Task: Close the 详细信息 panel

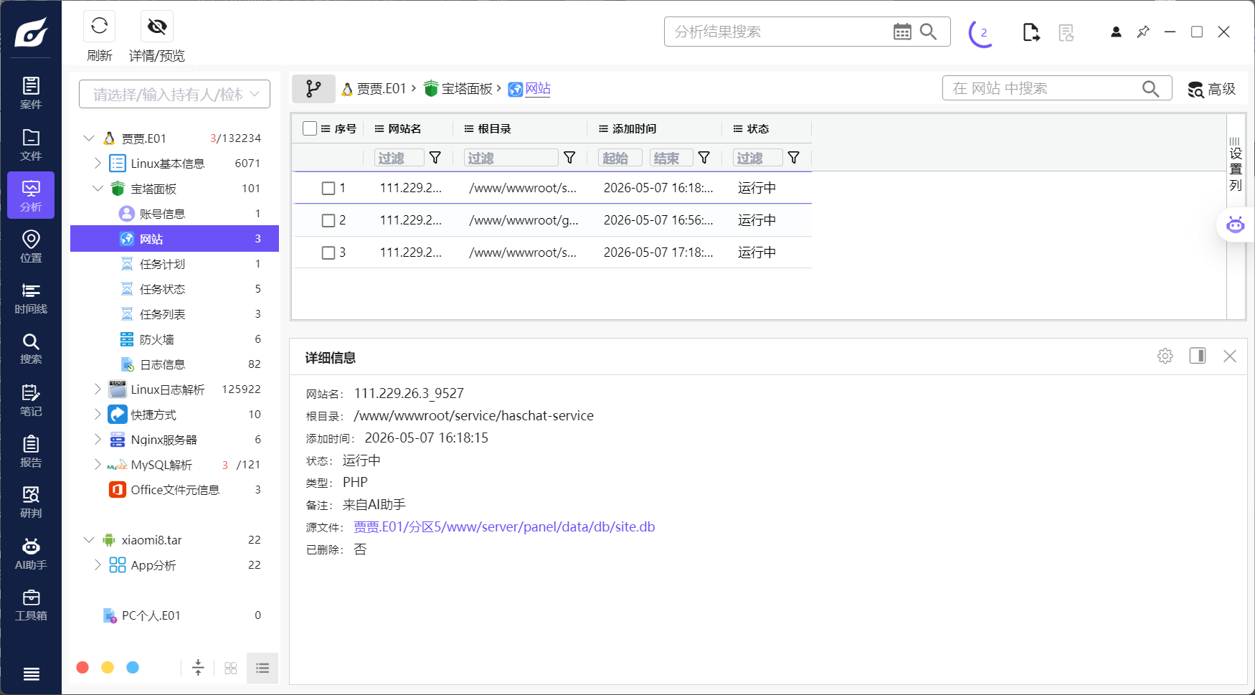Action: coord(1230,356)
